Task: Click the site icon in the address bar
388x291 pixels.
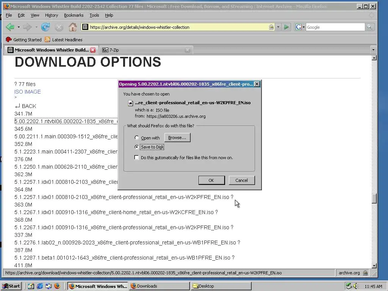Action: [85, 27]
